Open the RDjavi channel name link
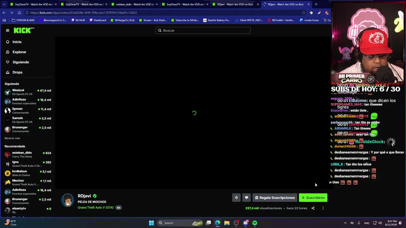Screen dimensions: 406x228 (84, 196)
